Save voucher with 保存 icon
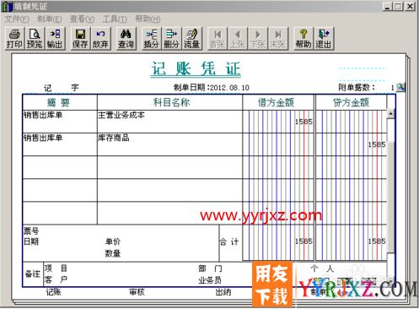 [x=80, y=39]
